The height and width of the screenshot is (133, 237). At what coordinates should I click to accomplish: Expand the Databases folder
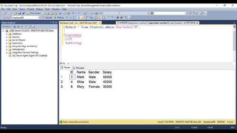pos(7,34)
